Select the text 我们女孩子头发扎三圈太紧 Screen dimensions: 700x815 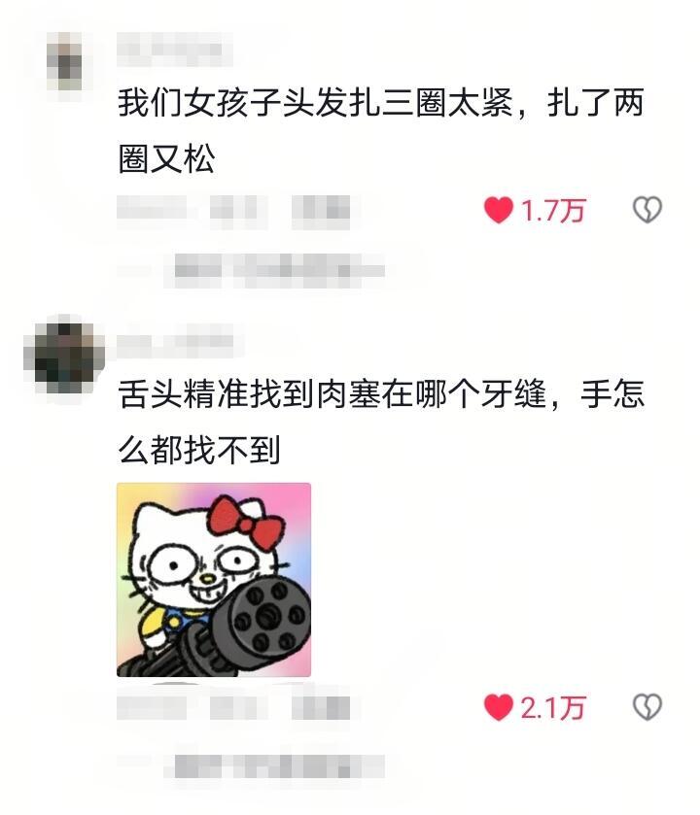tap(316, 102)
